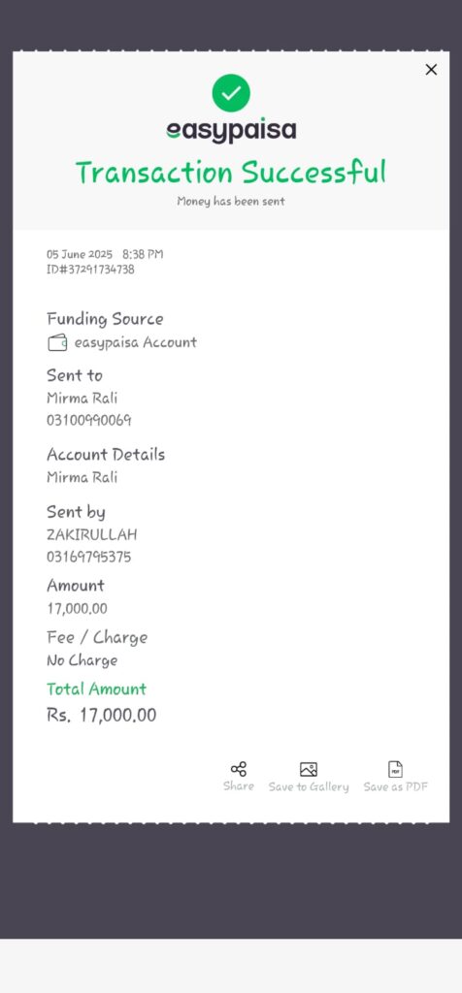
Task: Tap the Money has been sent subtitle
Action: point(231,202)
